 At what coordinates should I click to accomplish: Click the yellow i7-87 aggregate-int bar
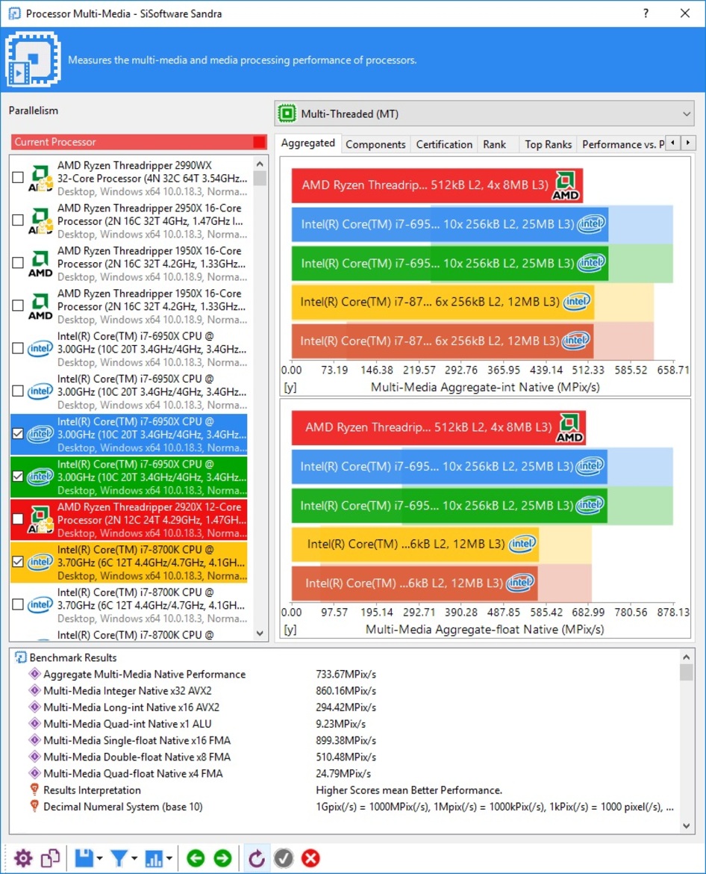pyautogui.click(x=442, y=302)
